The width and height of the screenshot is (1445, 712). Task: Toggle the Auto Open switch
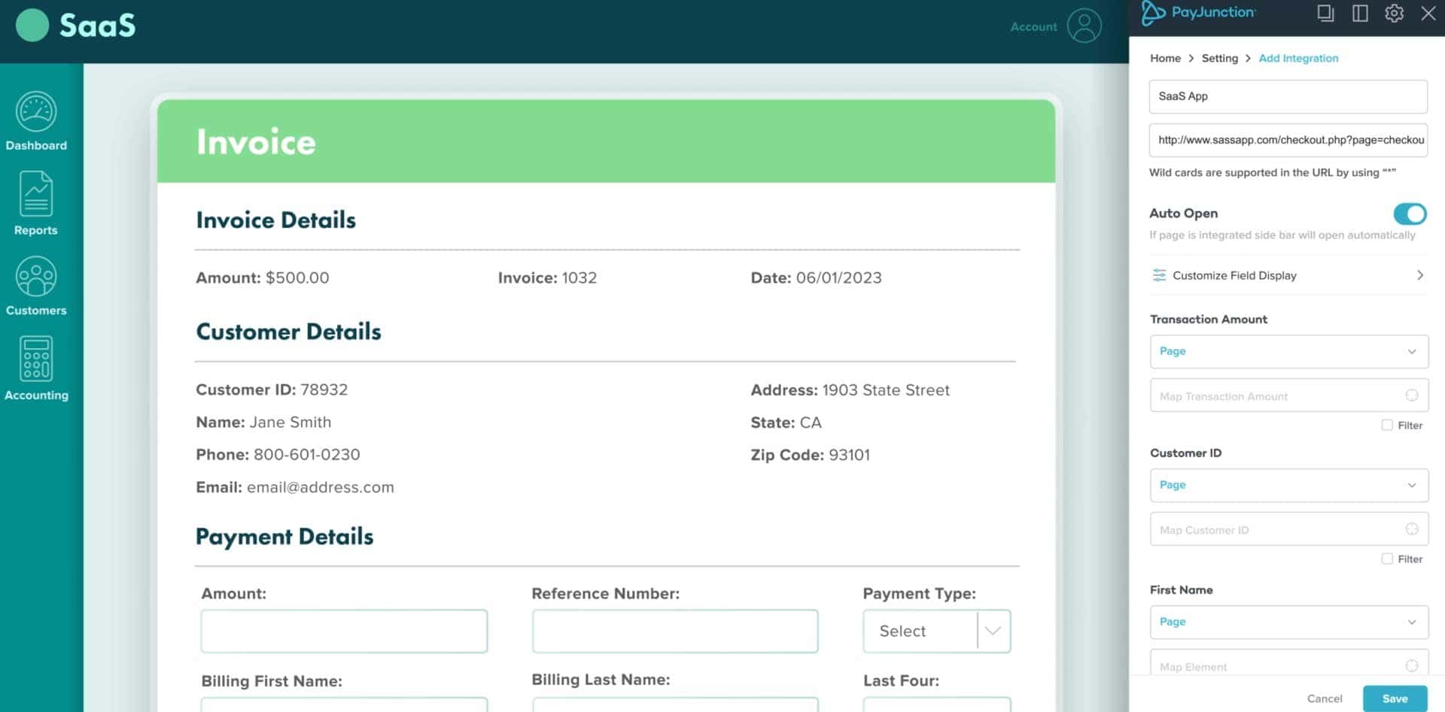(x=1410, y=214)
